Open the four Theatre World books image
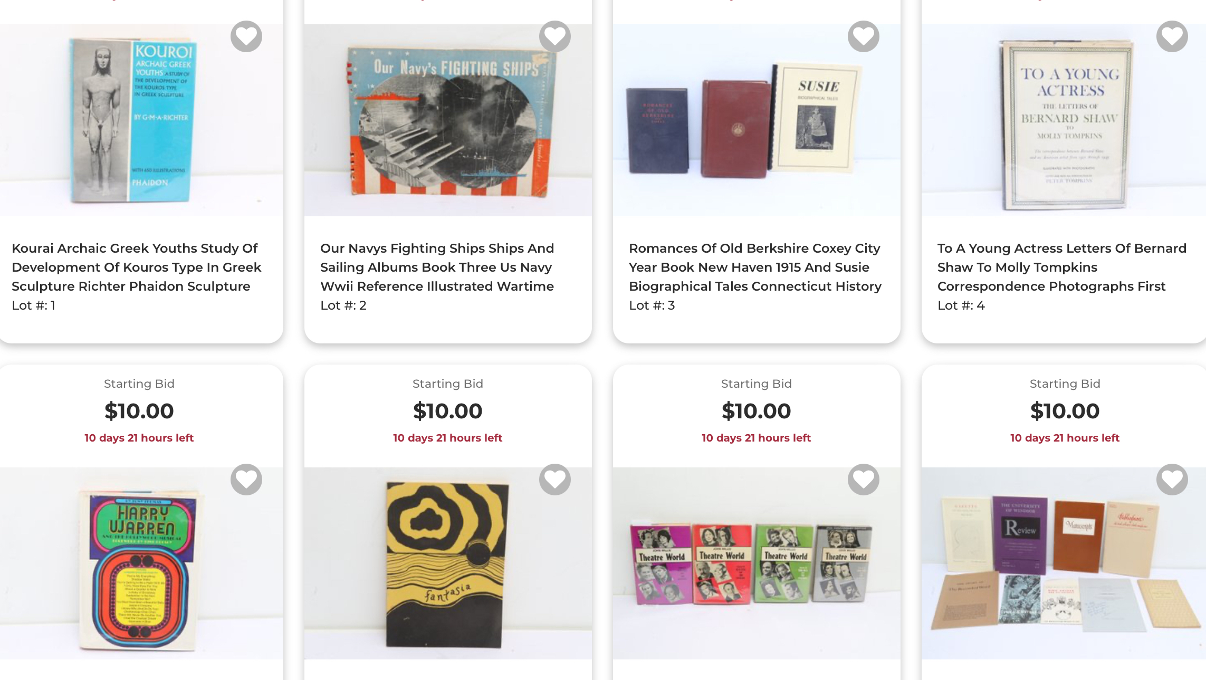The height and width of the screenshot is (680, 1206). pyautogui.click(x=751, y=563)
